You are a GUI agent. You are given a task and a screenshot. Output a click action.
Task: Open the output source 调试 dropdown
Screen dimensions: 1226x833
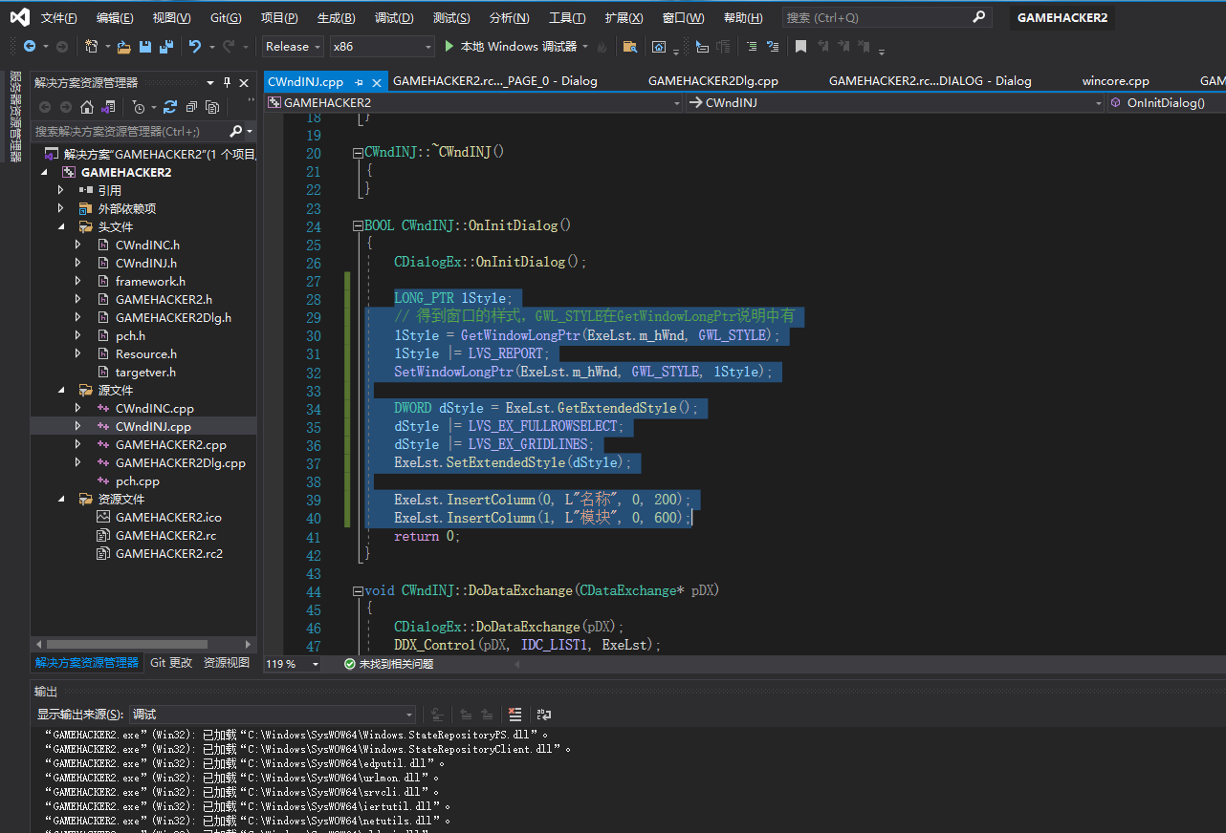[274, 714]
